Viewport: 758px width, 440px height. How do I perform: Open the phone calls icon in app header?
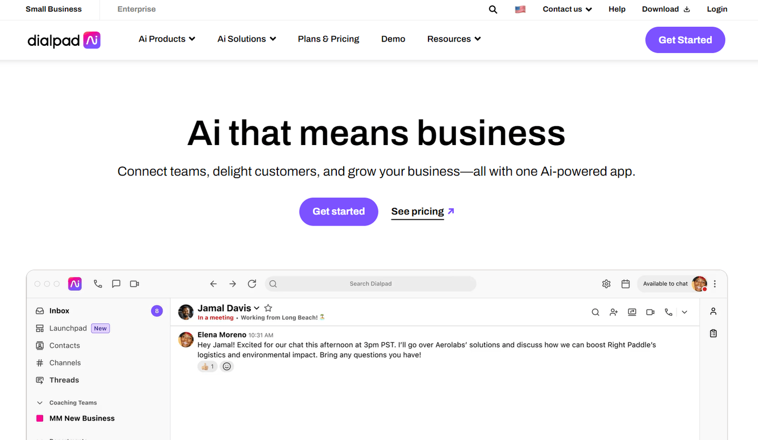tap(98, 284)
